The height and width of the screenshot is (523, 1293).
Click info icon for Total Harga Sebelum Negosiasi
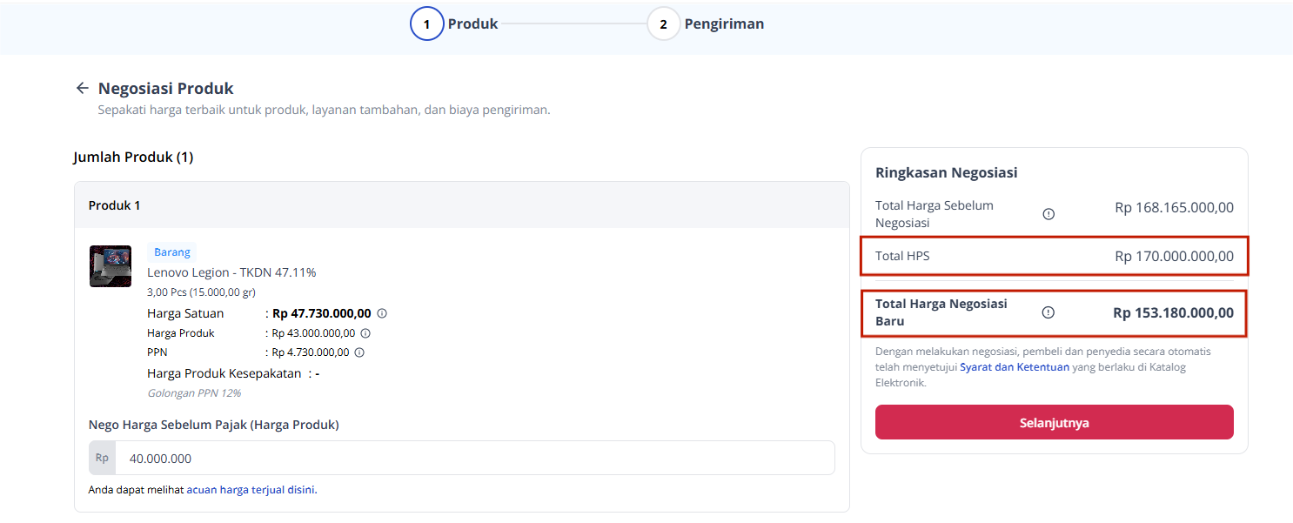click(x=1048, y=214)
